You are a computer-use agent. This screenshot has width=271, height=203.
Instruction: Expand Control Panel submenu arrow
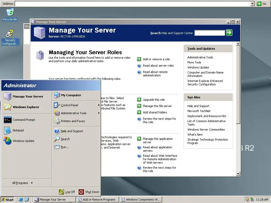[x=99, y=105]
